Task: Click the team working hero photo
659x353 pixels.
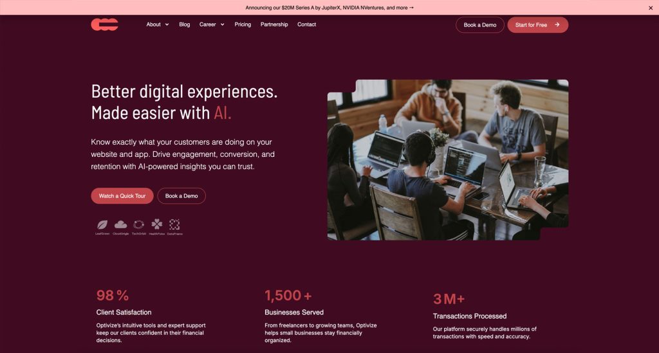Action: click(x=448, y=160)
